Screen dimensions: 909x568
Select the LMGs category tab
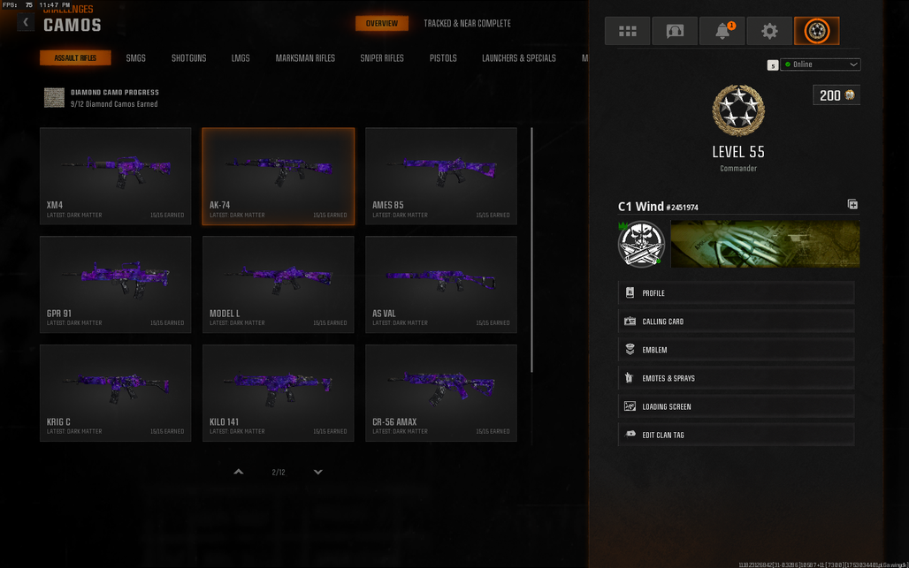pyautogui.click(x=241, y=58)
